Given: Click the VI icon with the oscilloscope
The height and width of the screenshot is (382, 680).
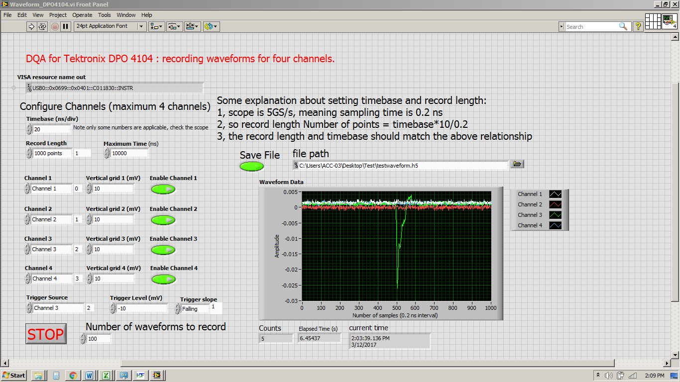Looking at the screenshot, I should [x=670, y=21].
